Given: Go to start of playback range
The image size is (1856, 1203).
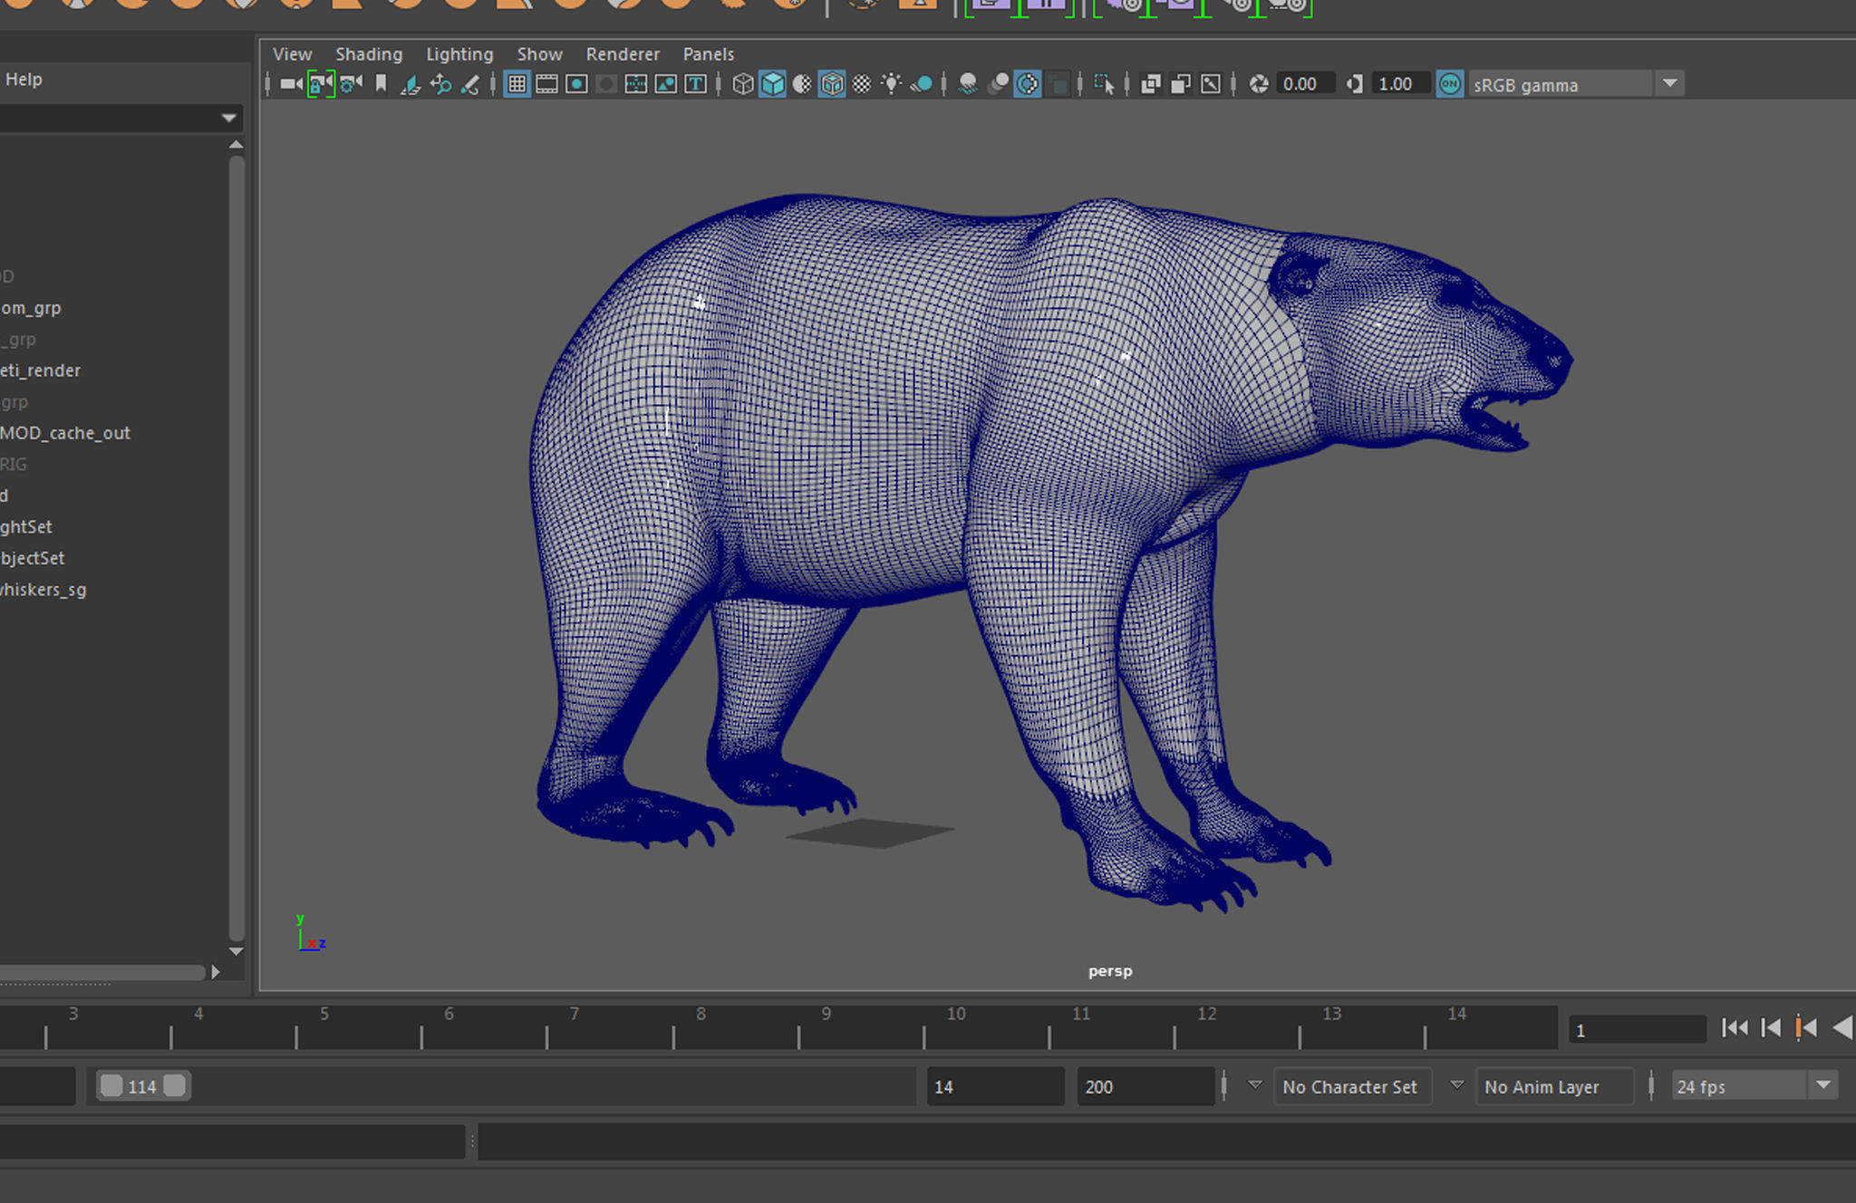Looking at the screenshot, I should tap(1735, 1028).
